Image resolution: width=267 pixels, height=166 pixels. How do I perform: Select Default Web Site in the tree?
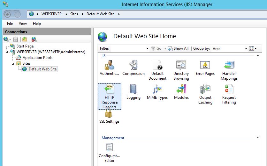(42, 69)
